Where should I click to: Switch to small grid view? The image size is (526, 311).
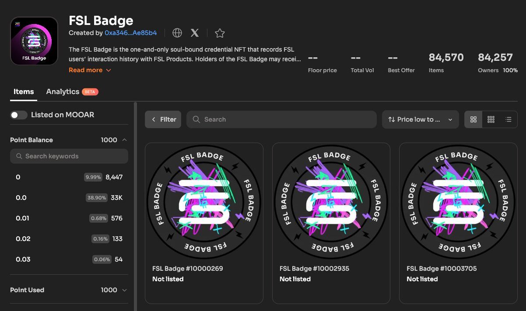(491, 120)
